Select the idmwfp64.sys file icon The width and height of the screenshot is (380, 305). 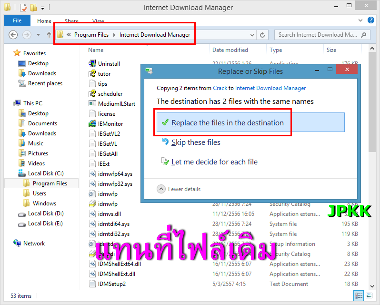[x=92, y=173]
